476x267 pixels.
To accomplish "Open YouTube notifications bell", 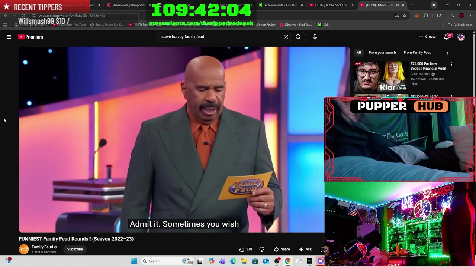I will 447,37.
